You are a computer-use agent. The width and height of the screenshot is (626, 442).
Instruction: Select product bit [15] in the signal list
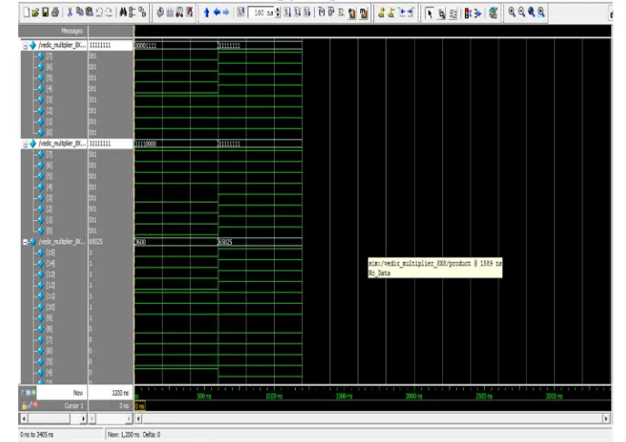point(51,253)
